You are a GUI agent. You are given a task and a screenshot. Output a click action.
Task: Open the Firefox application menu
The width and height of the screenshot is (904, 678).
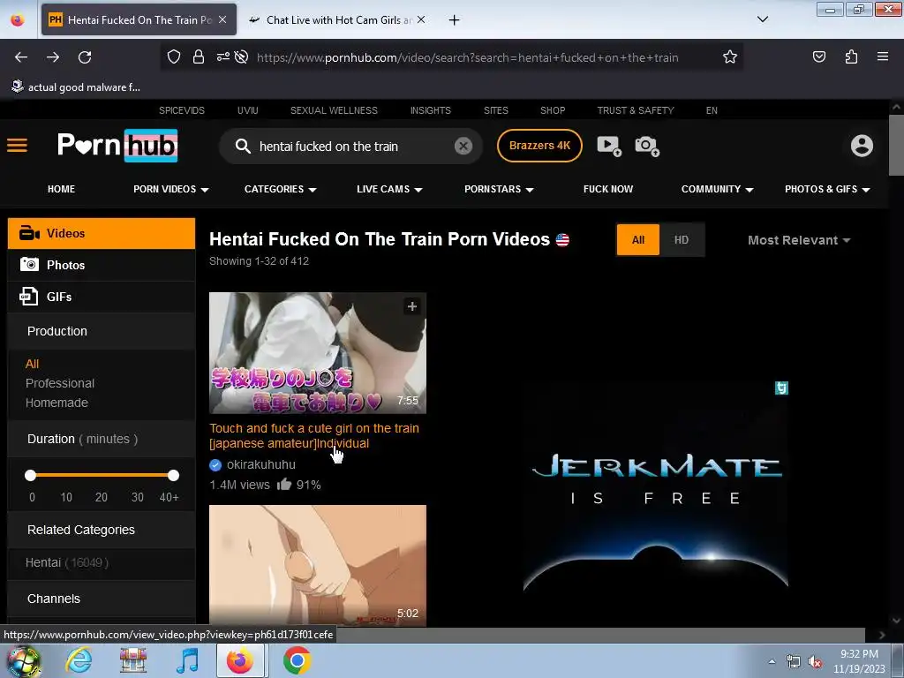click(883, 56)
